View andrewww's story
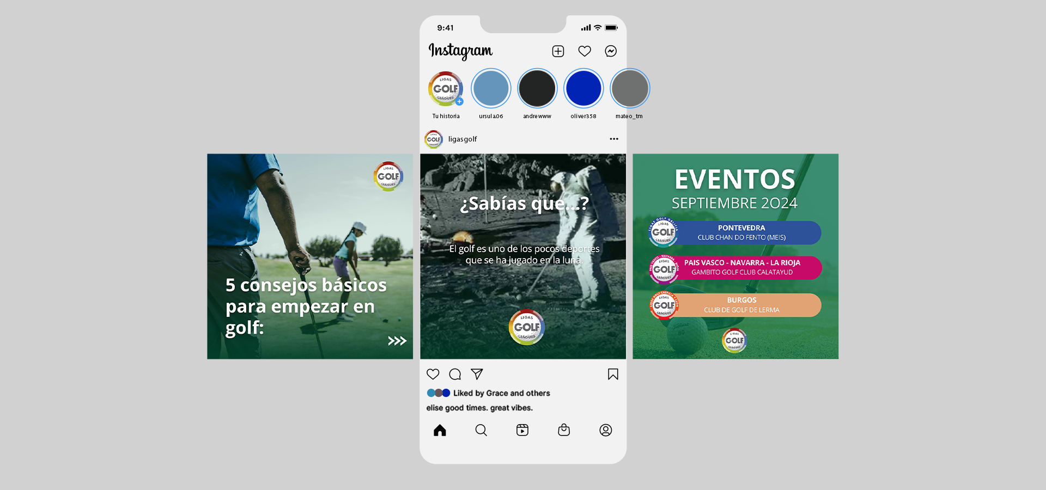Viewport: 1046px width, 490px height. (x=537, y=88)
